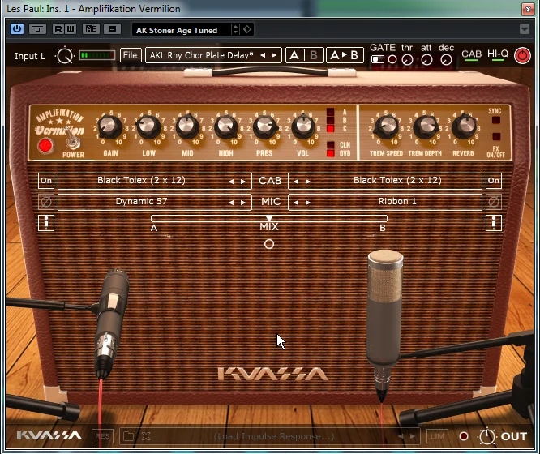The width and height of the screenshot is (540, 454).
Task: Select previous right cabinet arrow
Action: click(x=296, y=182)
